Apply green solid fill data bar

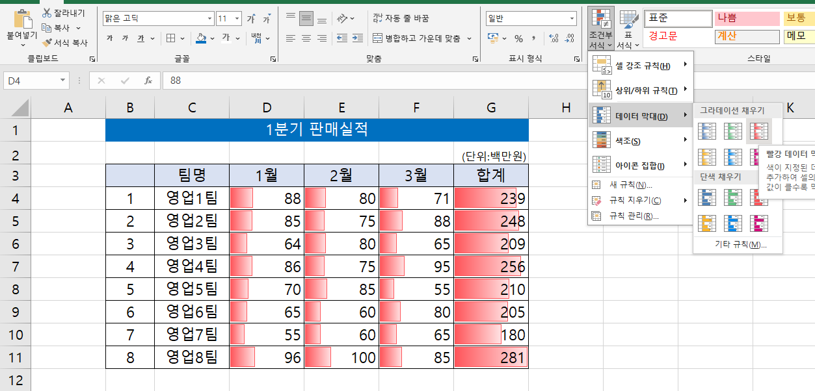(733, 197)
